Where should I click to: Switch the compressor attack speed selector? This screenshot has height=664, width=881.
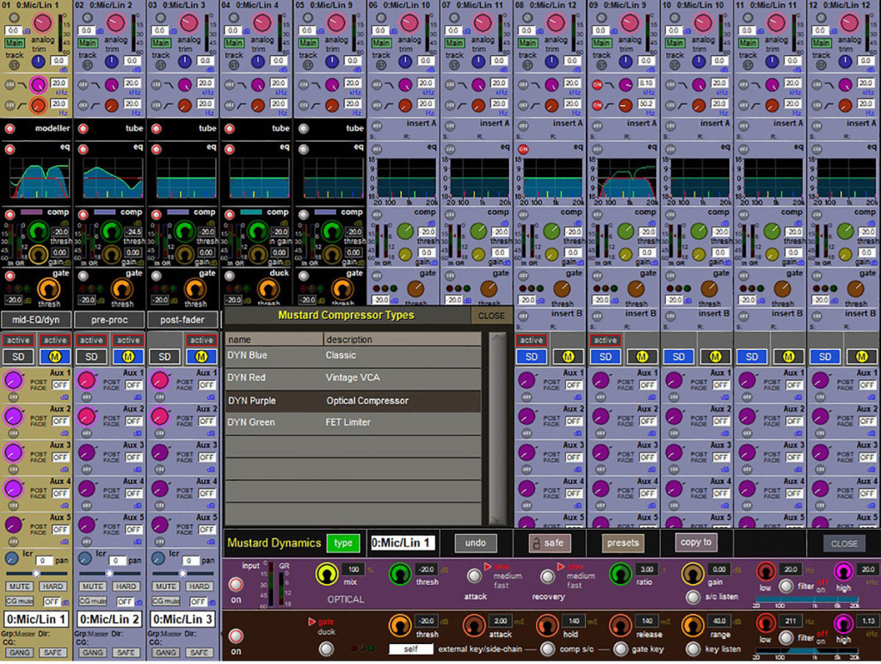coord(475,575)
